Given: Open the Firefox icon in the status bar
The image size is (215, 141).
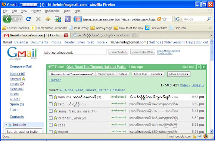Looking at the screenshot, I should tap(206, 136).
